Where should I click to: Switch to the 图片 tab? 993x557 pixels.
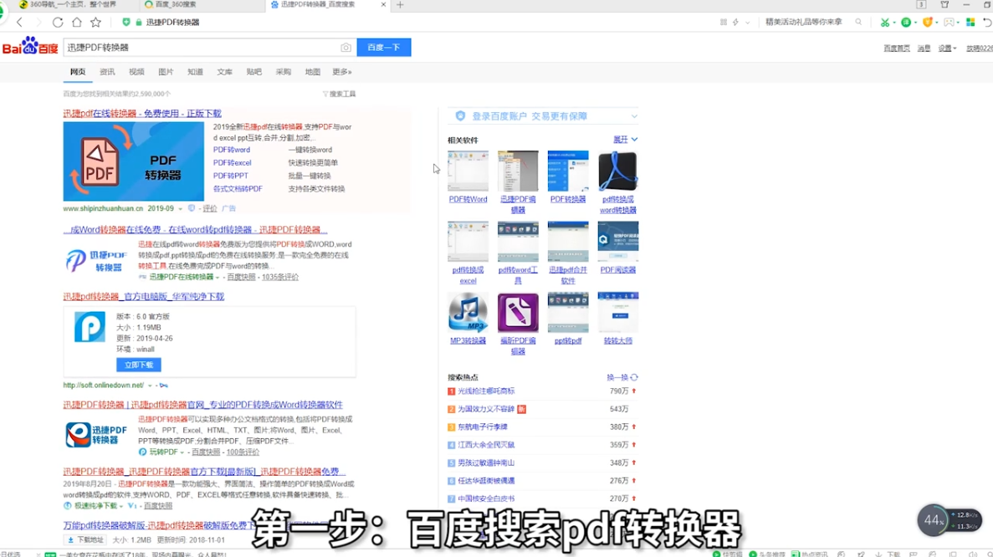166,72
